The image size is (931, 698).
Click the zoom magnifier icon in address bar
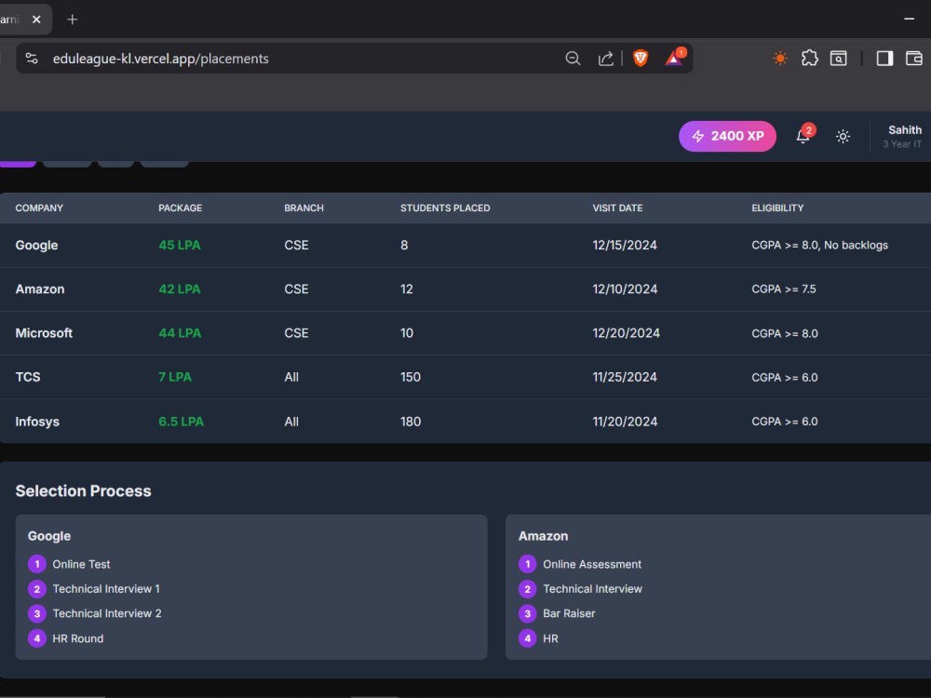coord(573,58)
